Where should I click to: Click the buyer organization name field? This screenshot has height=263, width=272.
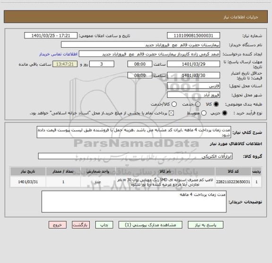pyautogui.click(x=141, y=45)
